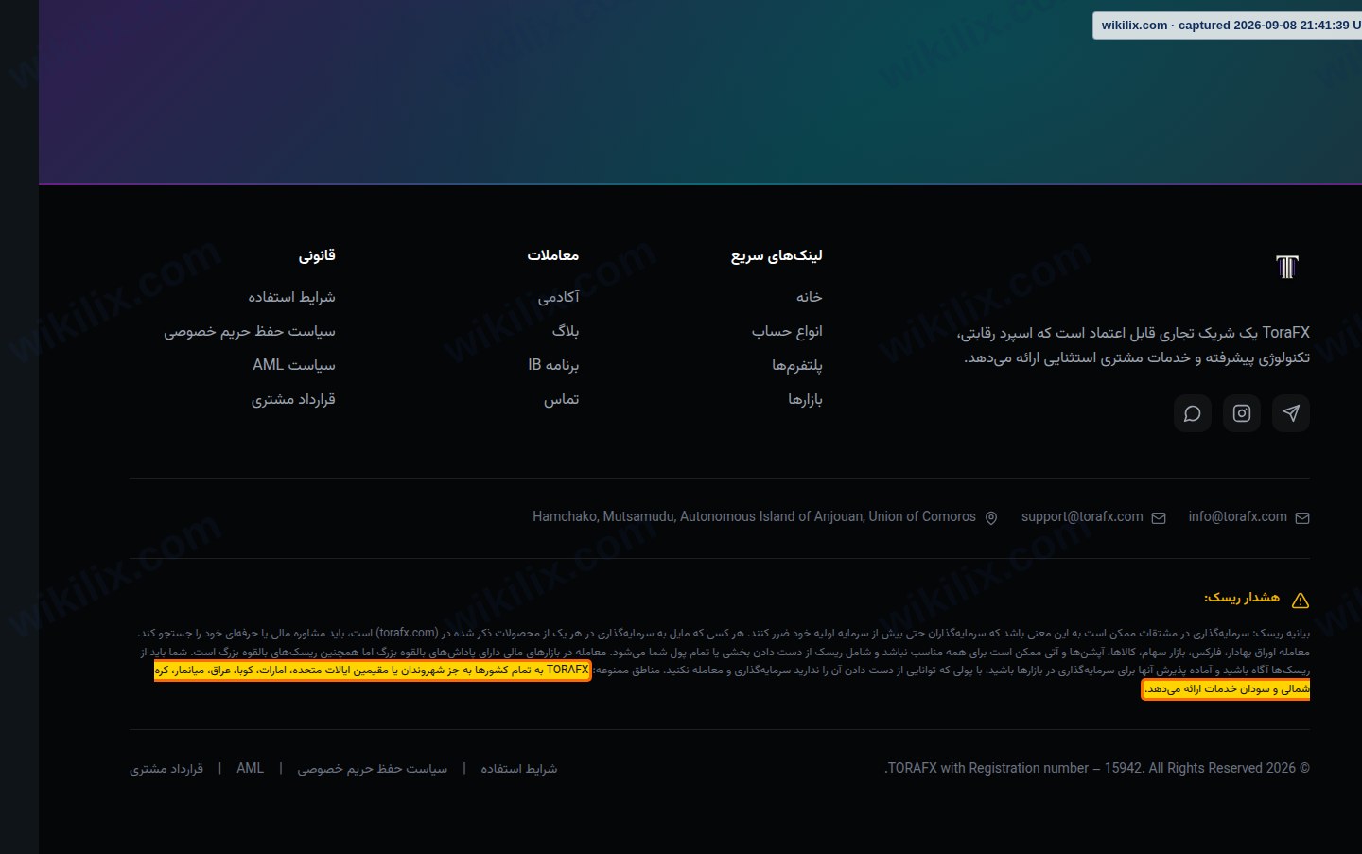This screenshot has width=1362, height=854.
Task: Go to پلتفرم‌ها page link
Action: point(796,365)
